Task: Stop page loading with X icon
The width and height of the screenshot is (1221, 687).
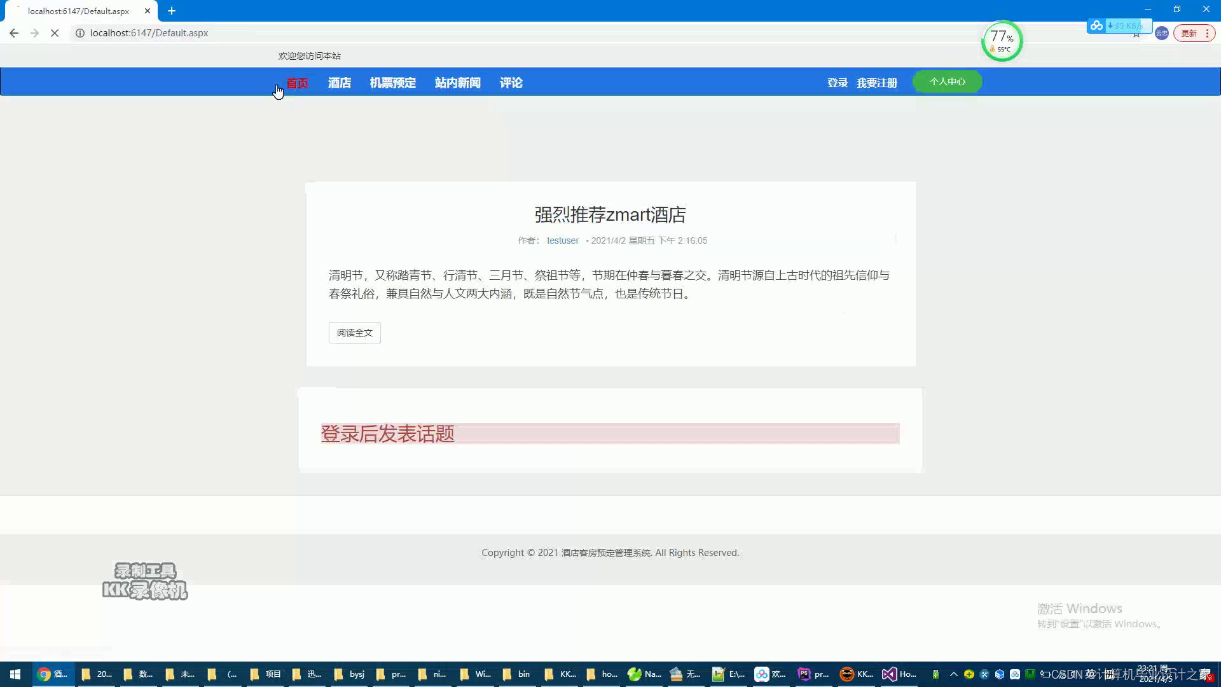Action: [55, 33]
